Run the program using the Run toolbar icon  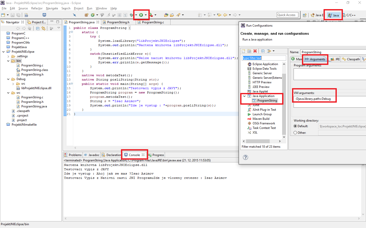[x=141, y=15]
